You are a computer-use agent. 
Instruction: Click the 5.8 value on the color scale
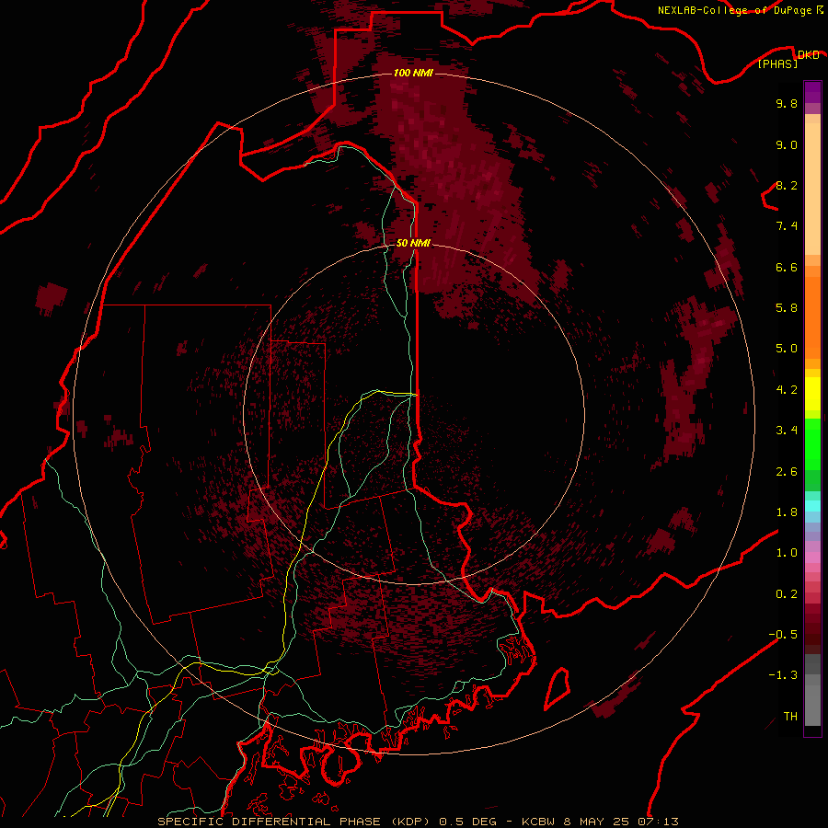coord(787,307)
